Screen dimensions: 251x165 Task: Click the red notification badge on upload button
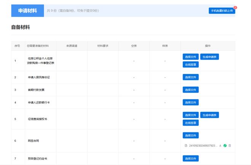pyautogui.click(x=235, y=8)
